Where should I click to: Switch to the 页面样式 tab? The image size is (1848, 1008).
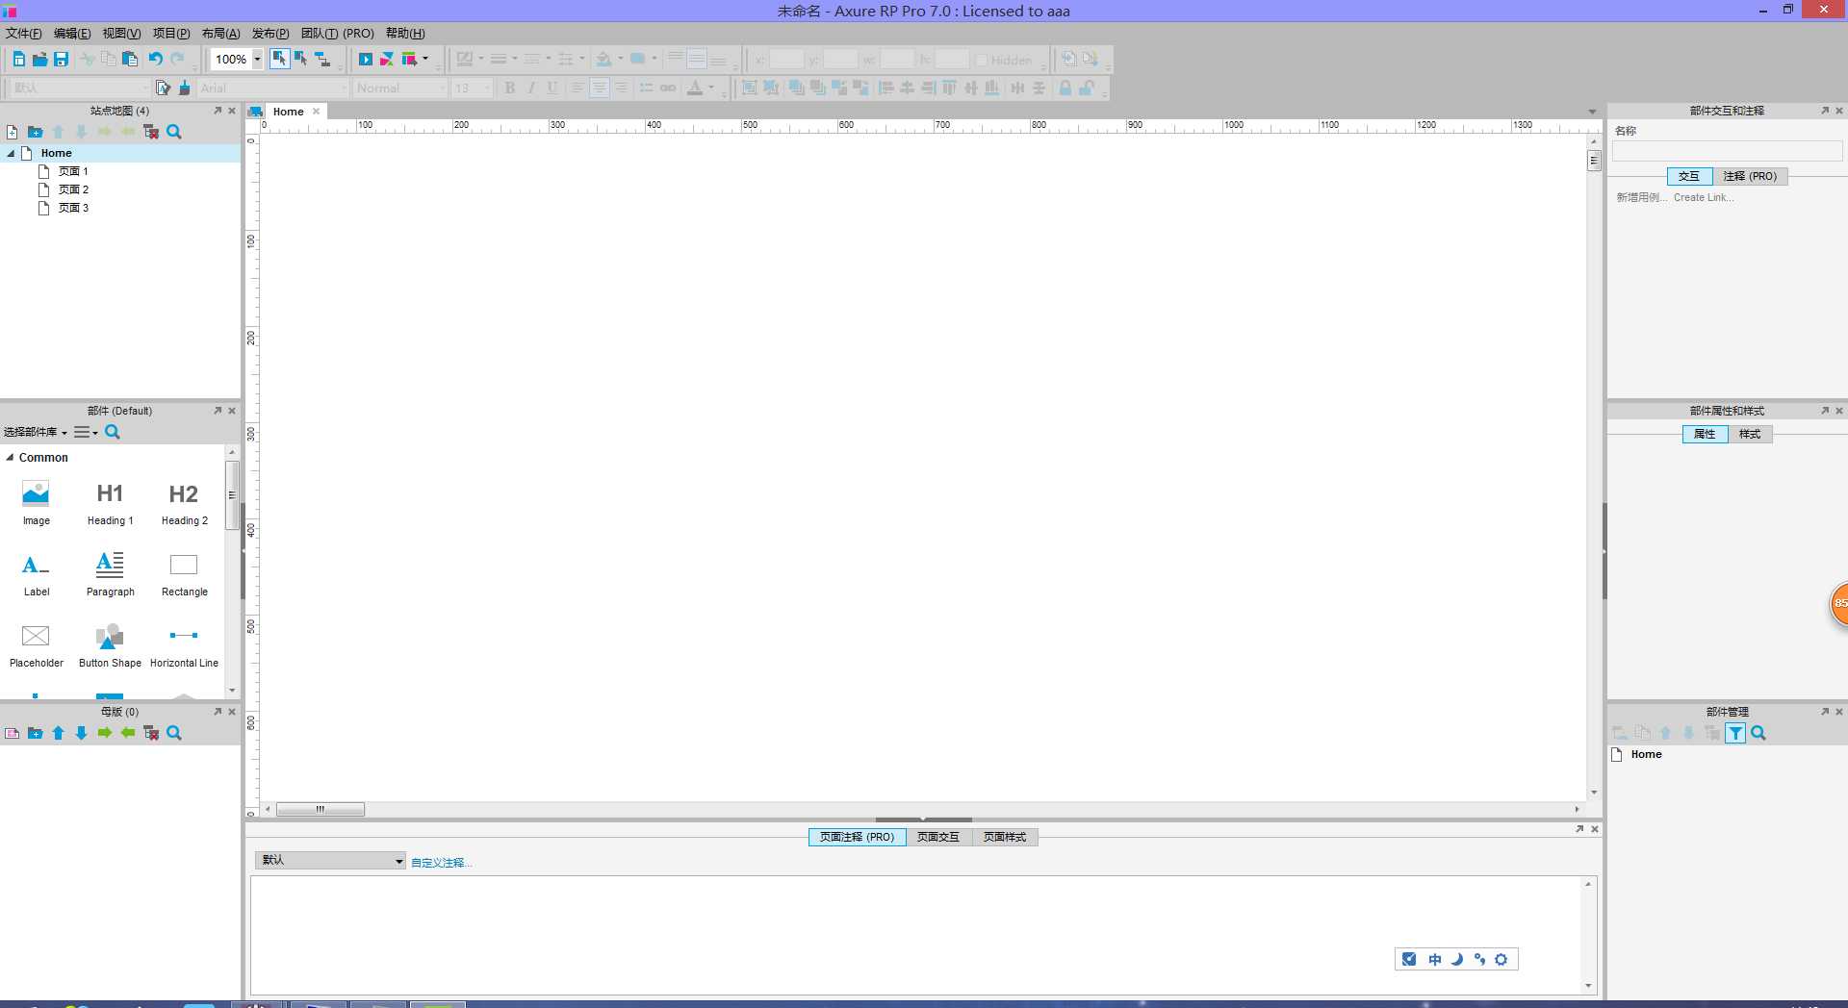click(1005, 837)
